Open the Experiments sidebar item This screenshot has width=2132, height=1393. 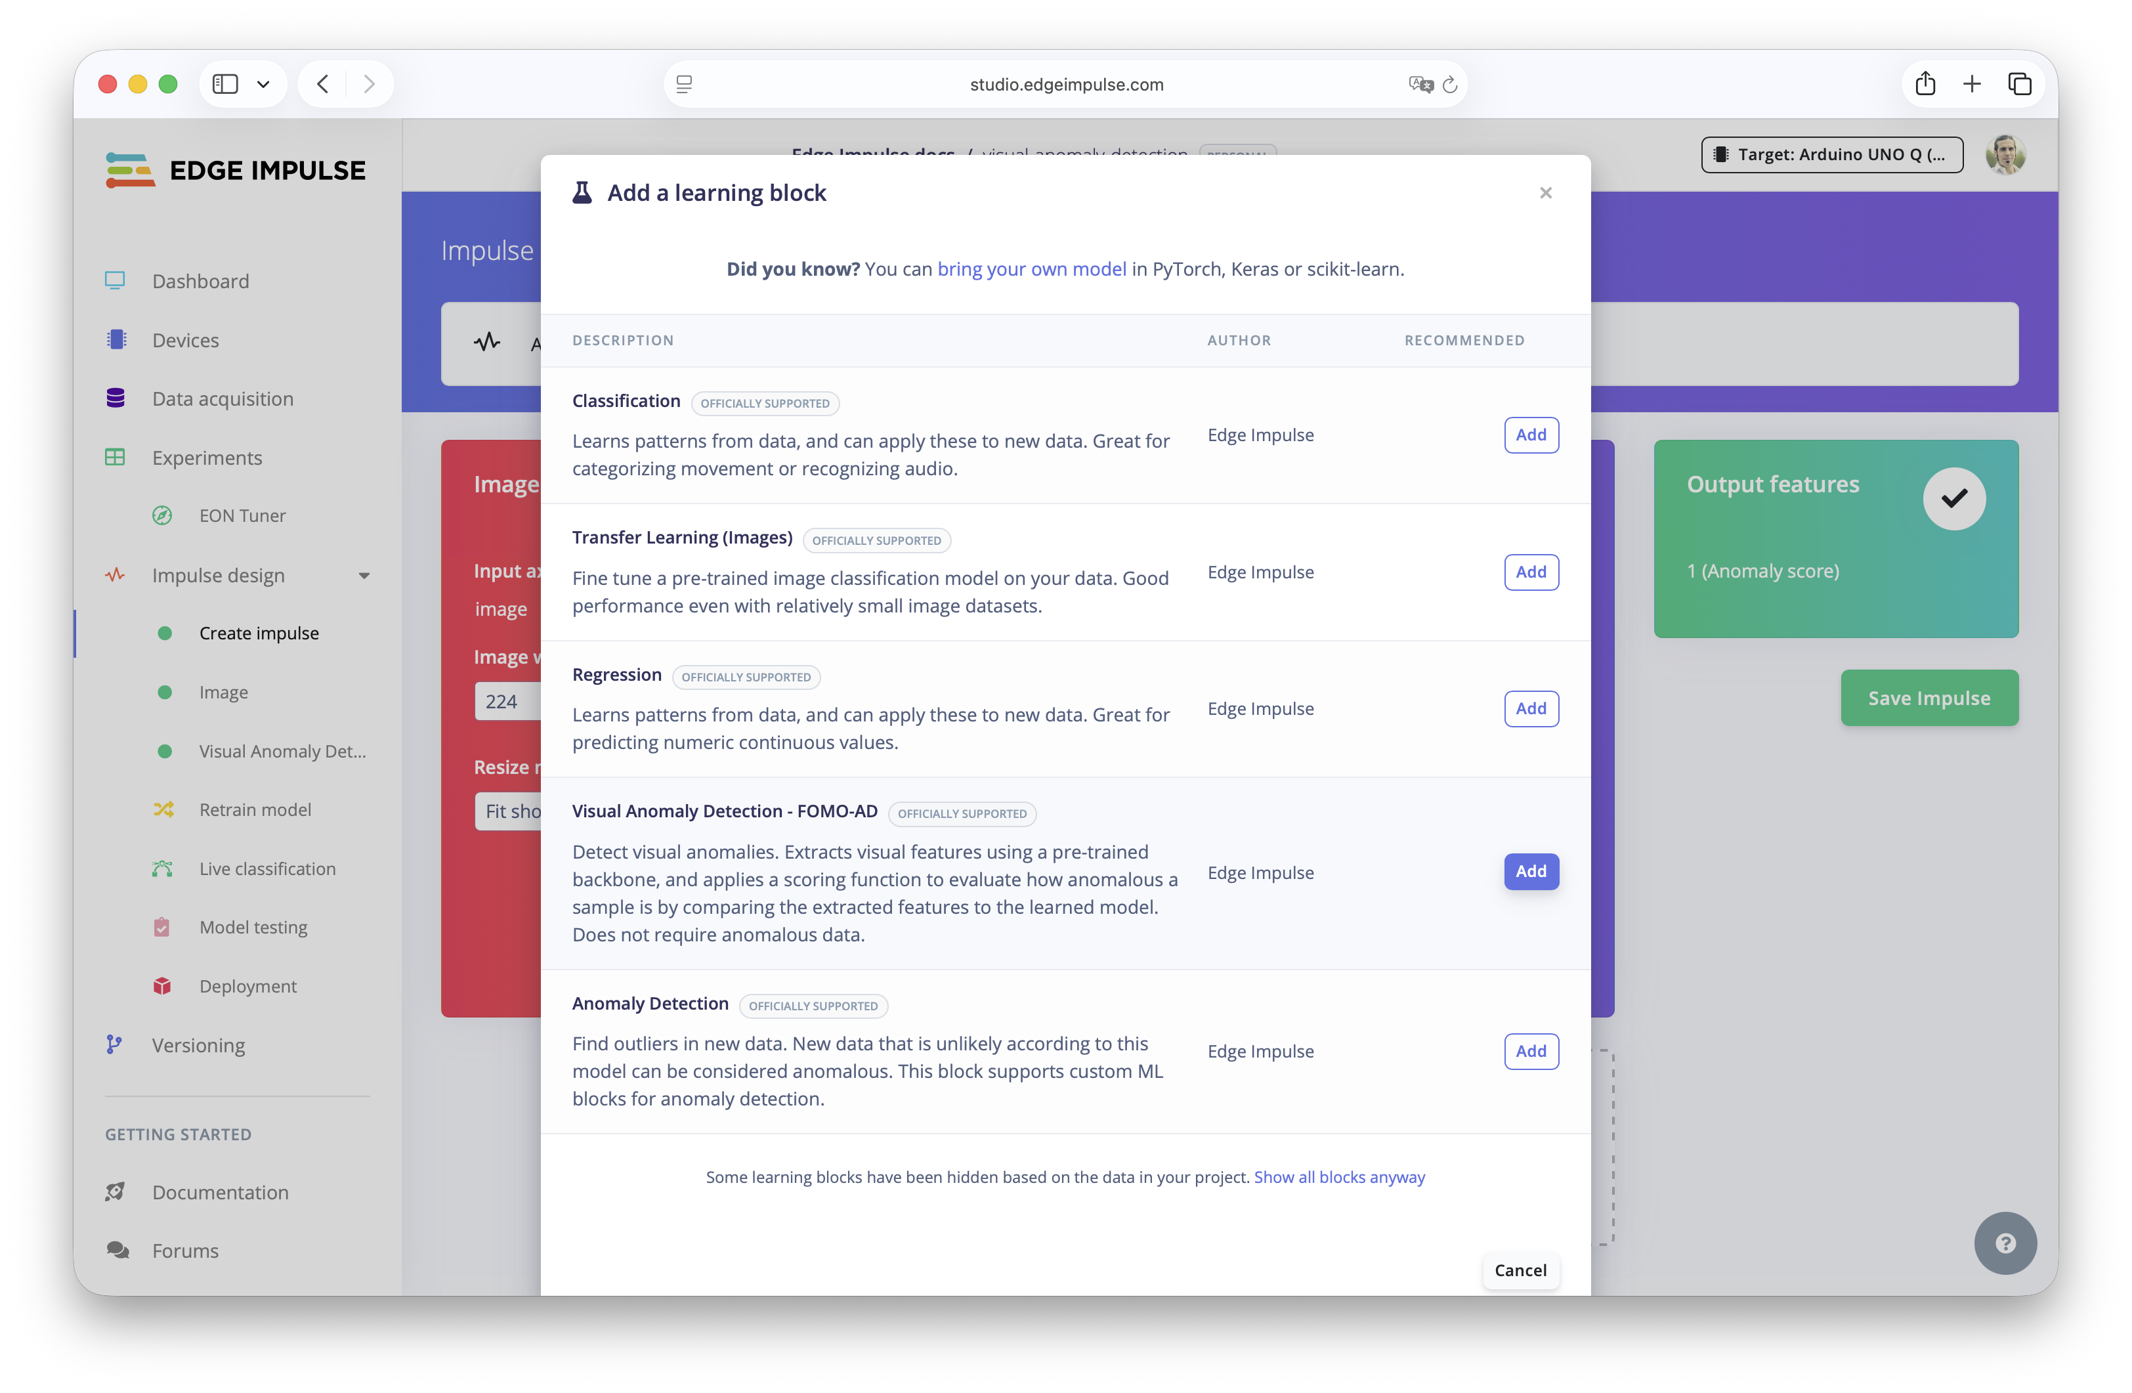click(207, 457)
